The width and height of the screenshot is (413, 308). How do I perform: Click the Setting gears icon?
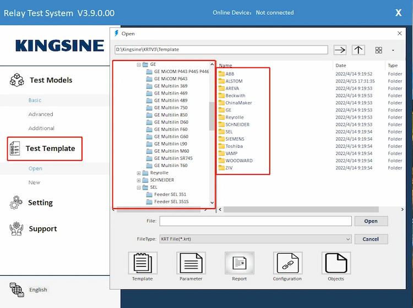pyautogui.click(x=16, y=203)
